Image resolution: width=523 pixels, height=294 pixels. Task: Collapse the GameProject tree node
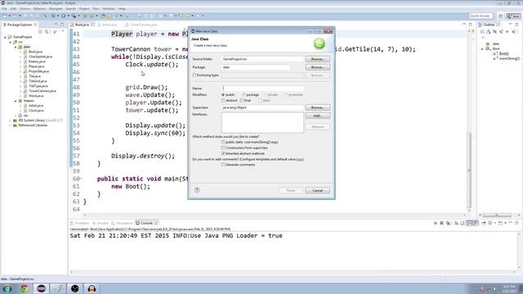pos(6,37)
